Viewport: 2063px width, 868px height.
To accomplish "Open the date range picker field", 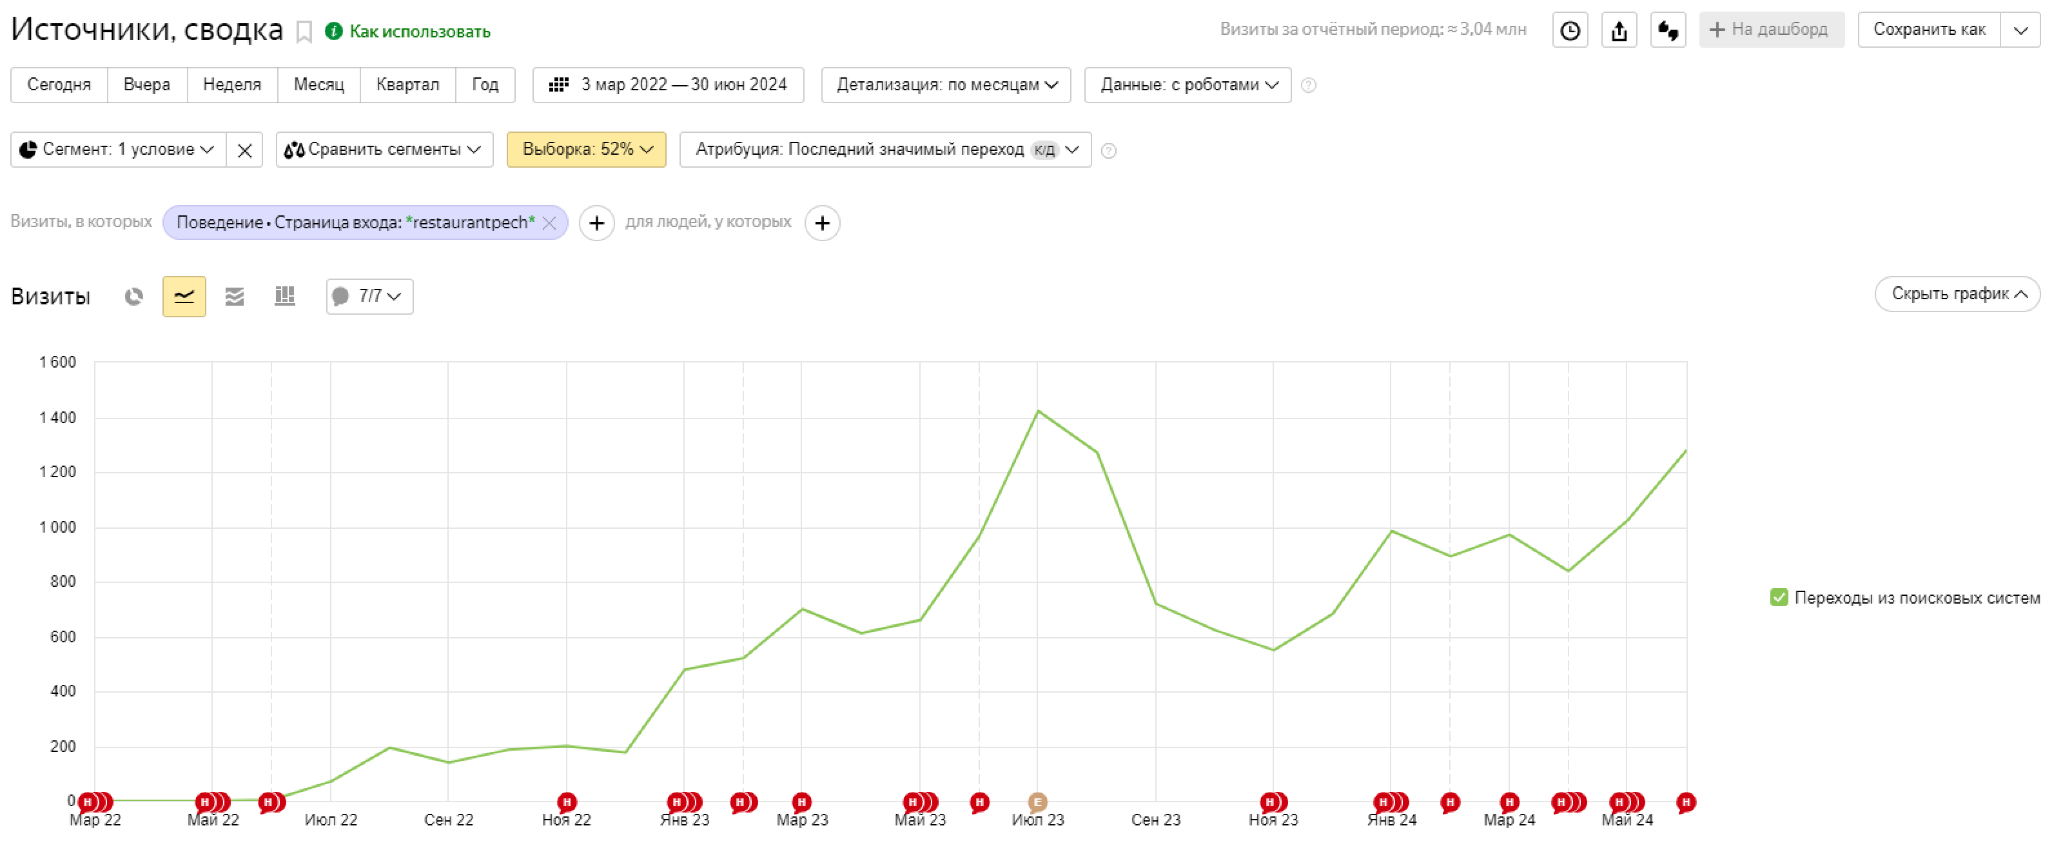I will (x=668, y=85).
